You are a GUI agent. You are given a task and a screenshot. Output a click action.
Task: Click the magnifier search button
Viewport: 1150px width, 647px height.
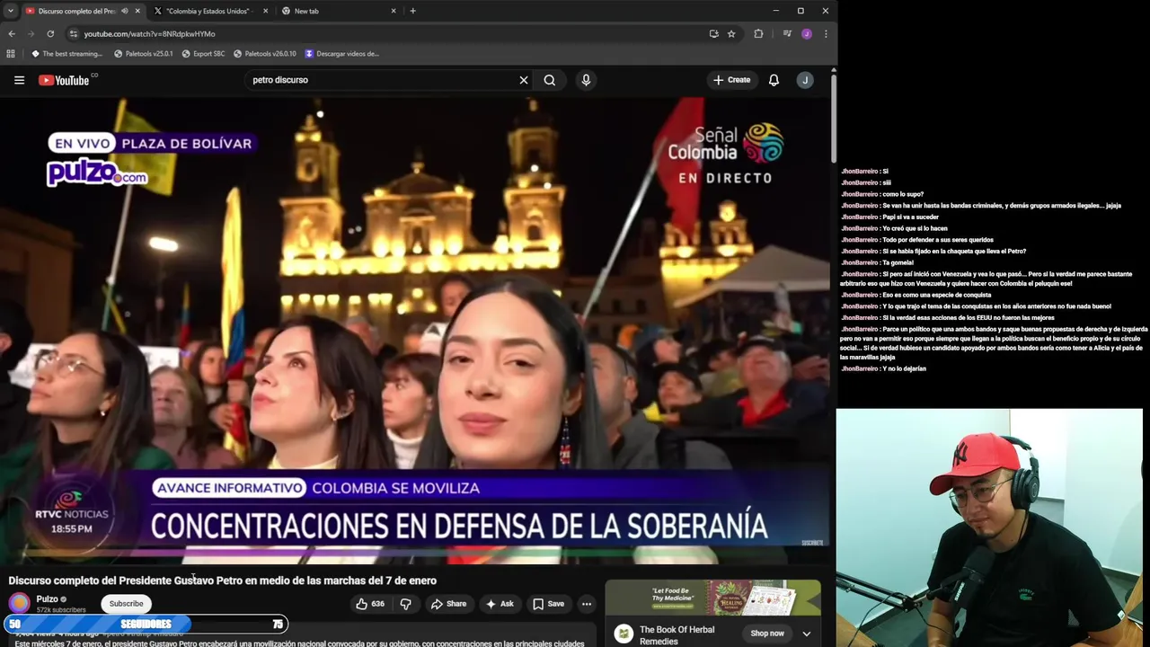click(550, 80)
